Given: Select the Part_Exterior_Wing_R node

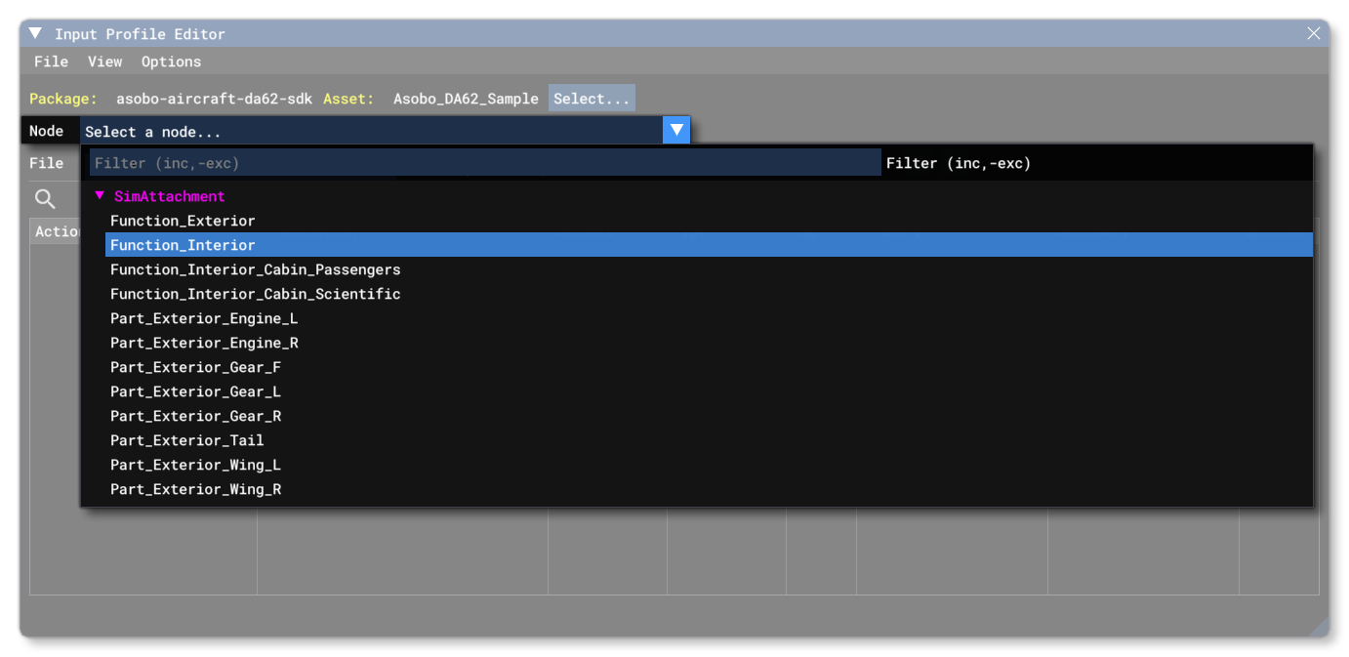Looking at the screenshot, I should pos(195,489).
